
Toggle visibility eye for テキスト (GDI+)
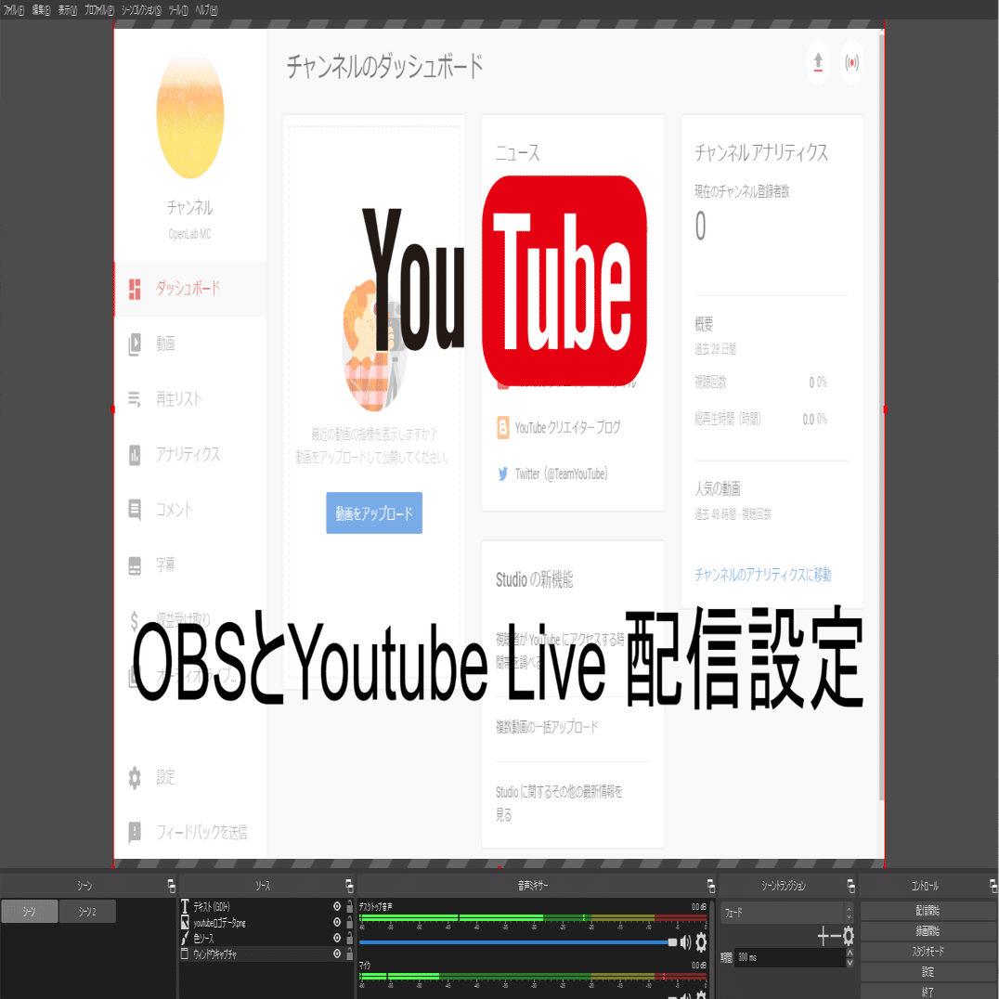(337, 906)
